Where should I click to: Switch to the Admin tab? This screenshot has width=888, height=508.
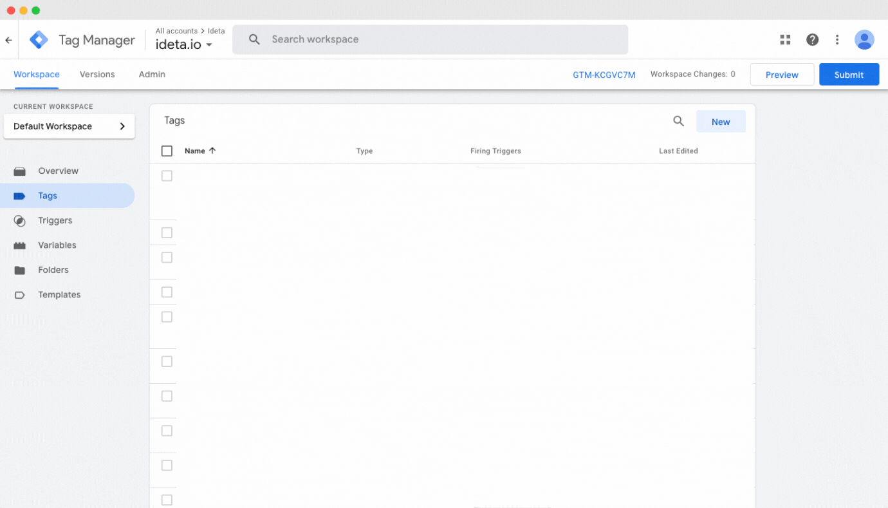pyautogui.click(x=152, y=75)
